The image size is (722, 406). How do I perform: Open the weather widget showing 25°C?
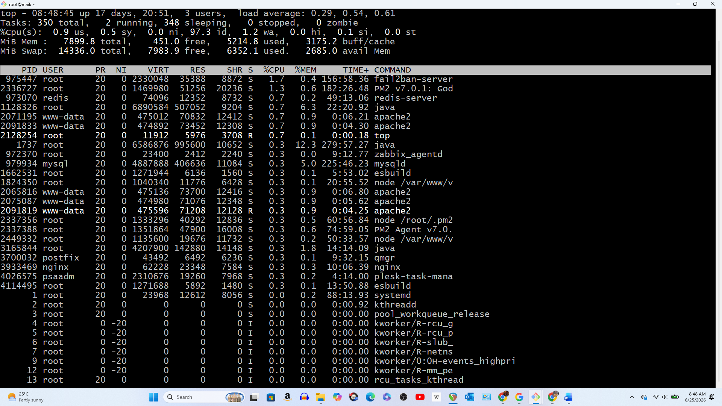(x=26, y=397)
